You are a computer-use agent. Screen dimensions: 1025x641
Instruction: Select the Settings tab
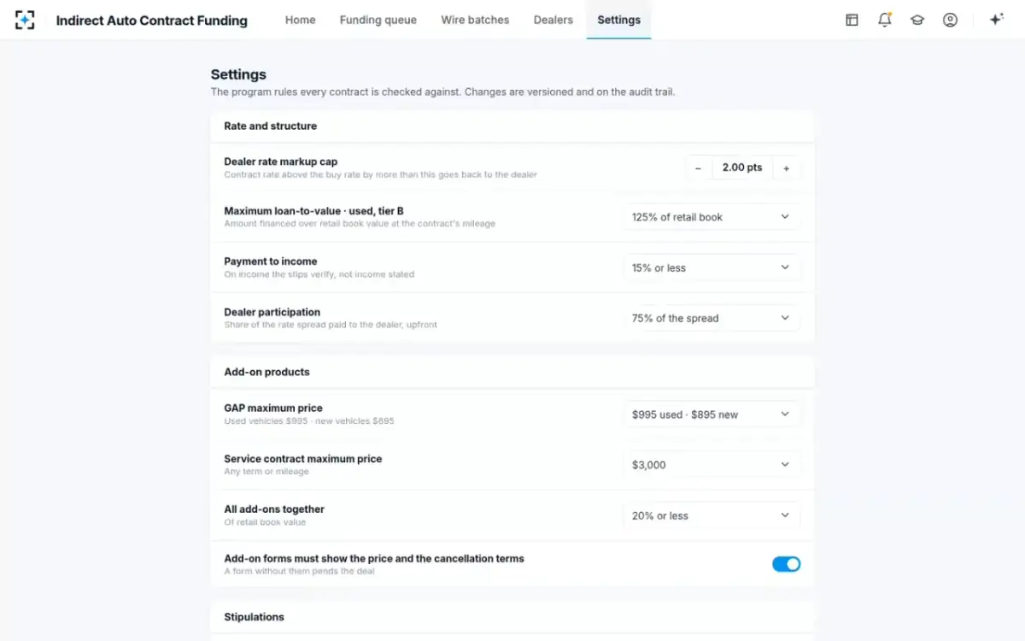pos(618,20)
